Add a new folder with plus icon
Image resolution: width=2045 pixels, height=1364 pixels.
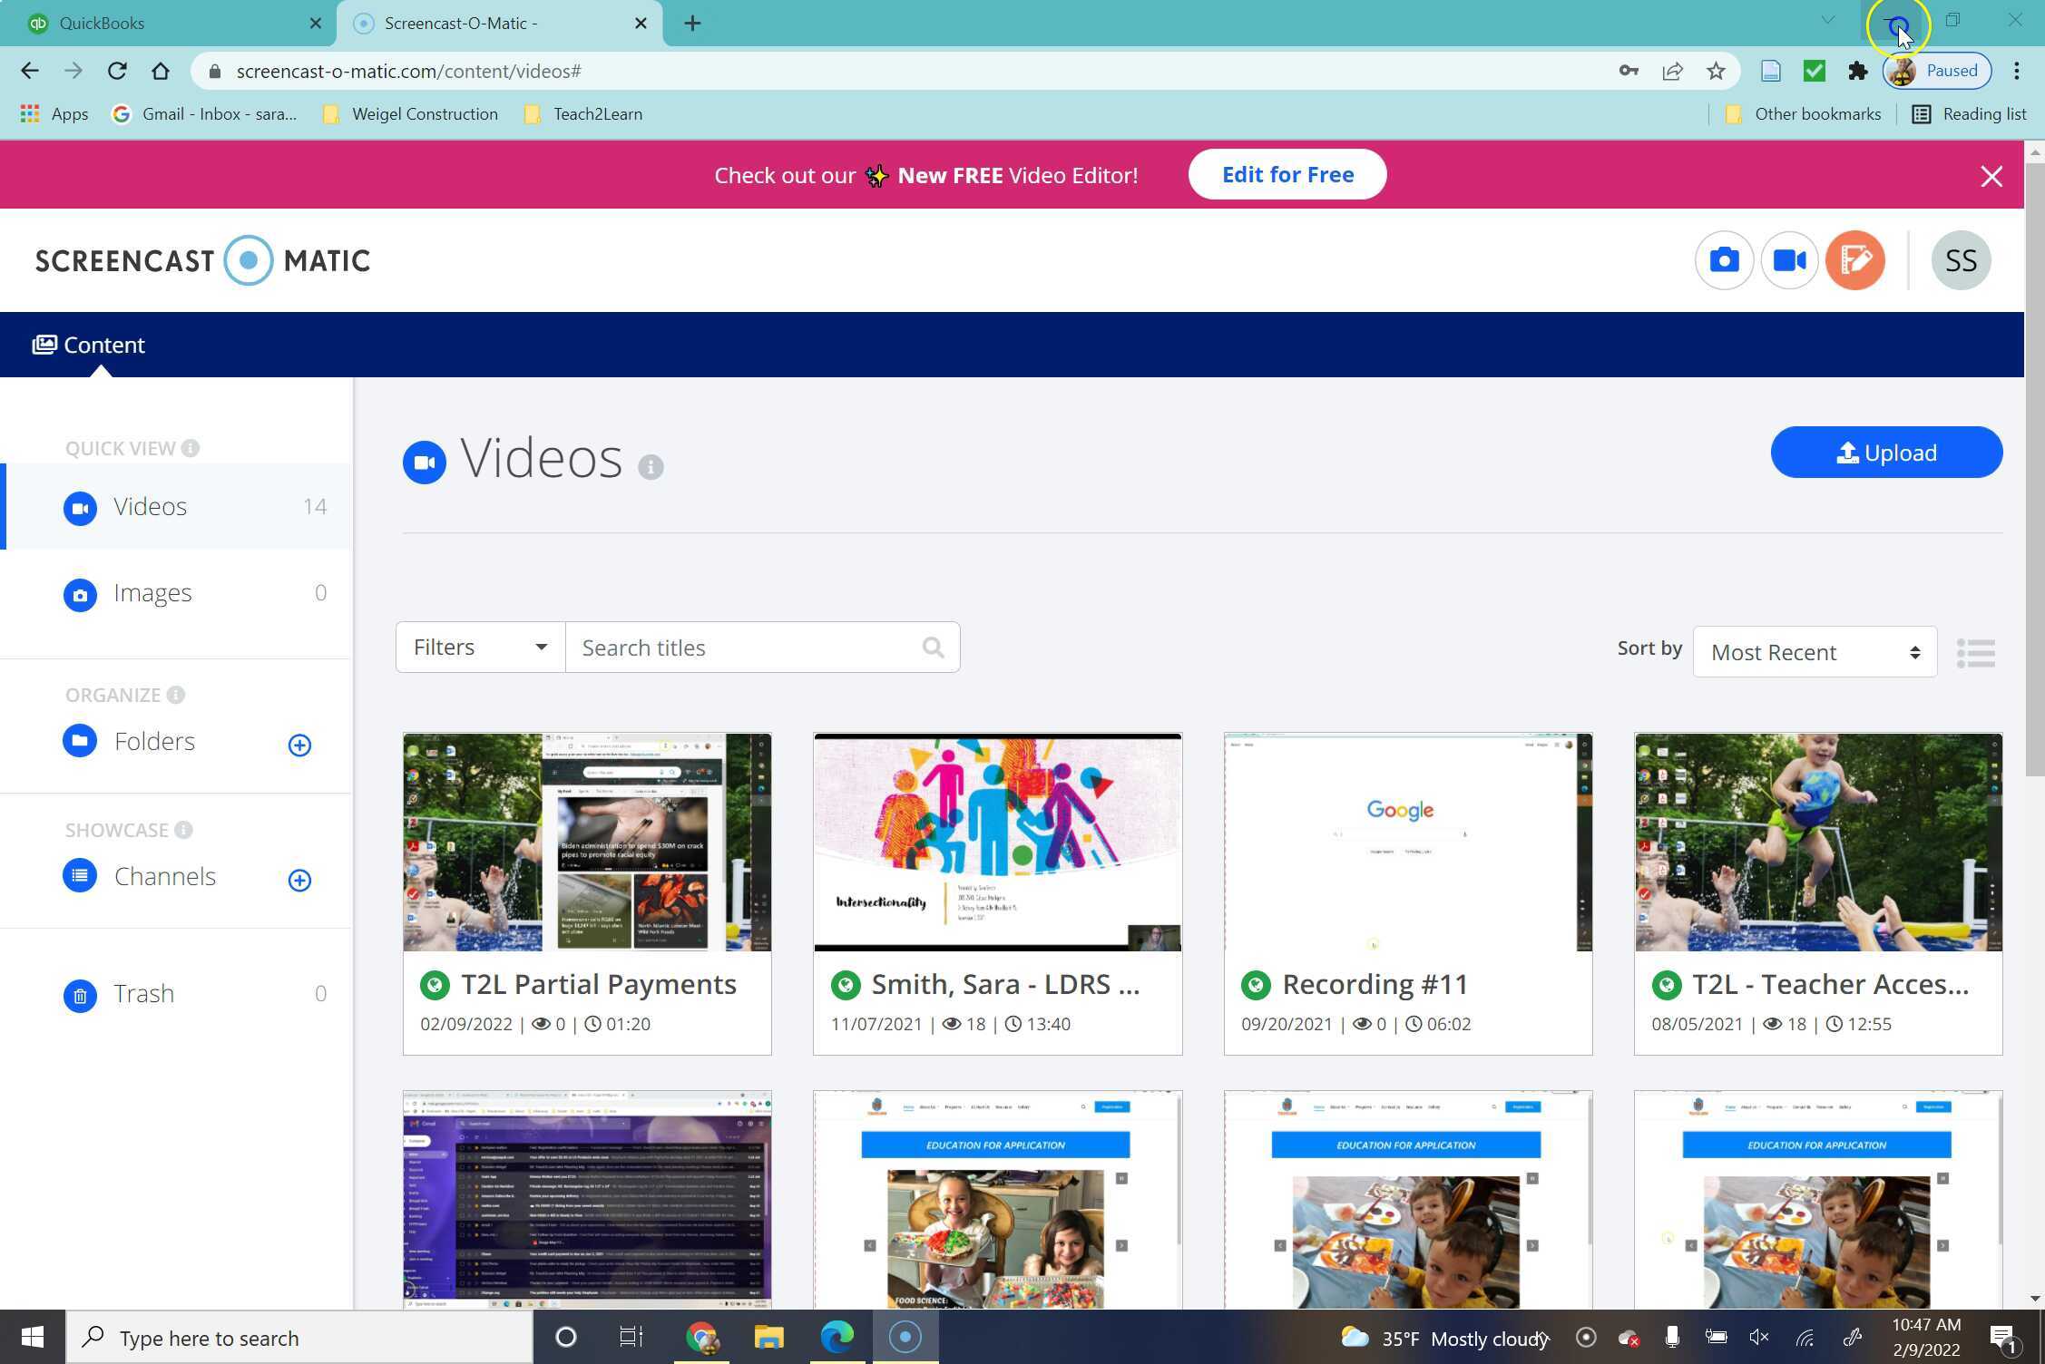(299, 745)
